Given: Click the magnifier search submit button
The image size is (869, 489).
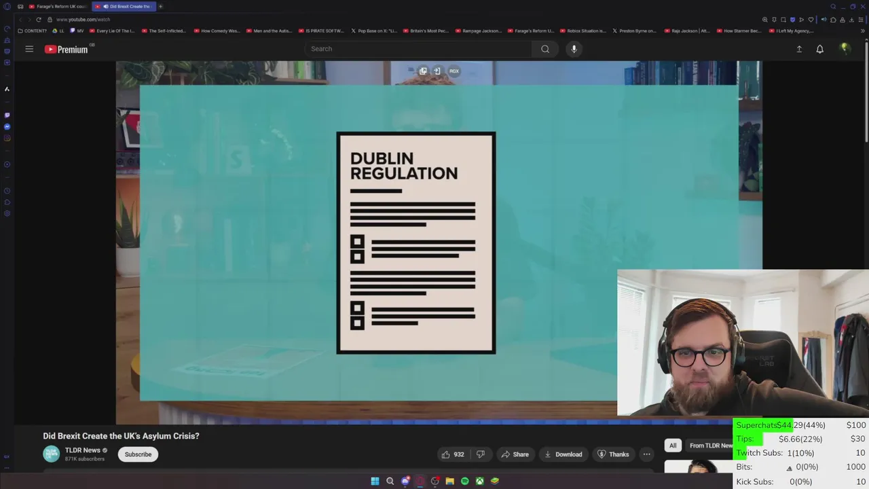Looking at the screenshot, I should (545, 49).
